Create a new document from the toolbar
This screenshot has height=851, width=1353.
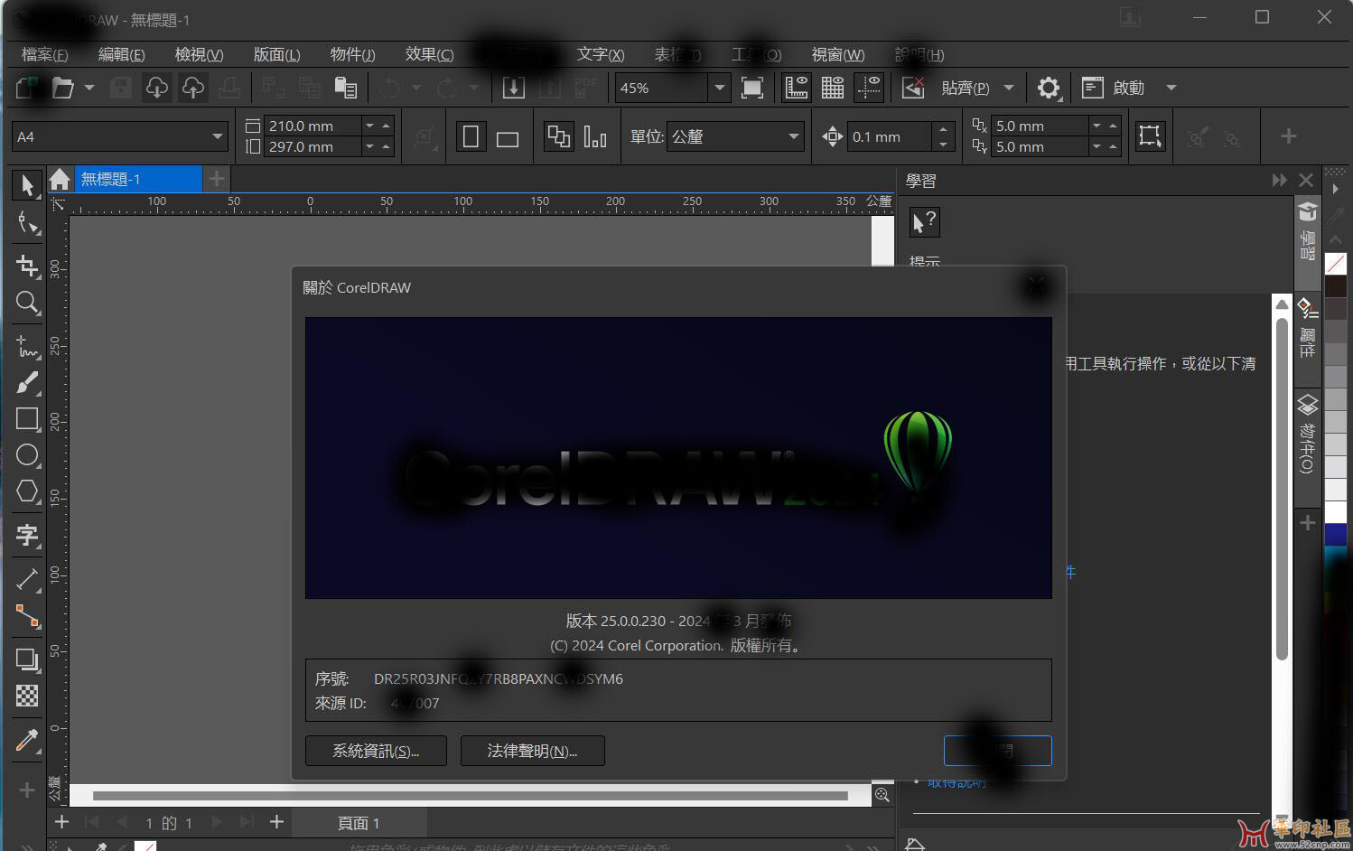(x=27, y=88)
